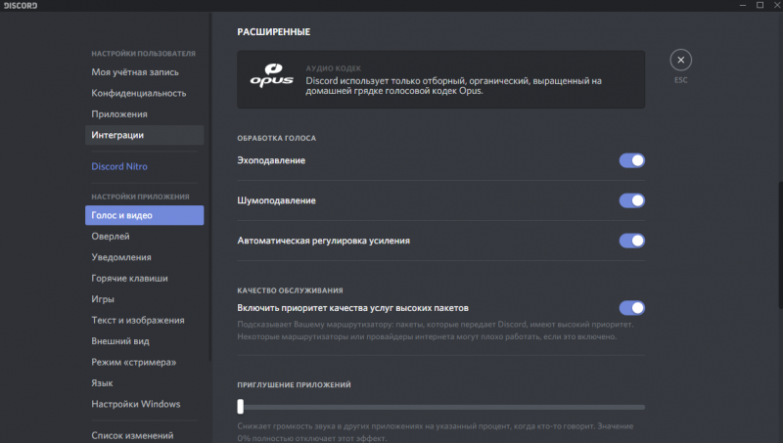Open Список изменений changelog
The width and height of the screenshot is (783, 443).
tap(132, 435)
